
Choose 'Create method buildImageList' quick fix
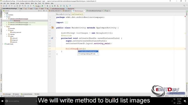click(88, 51)
